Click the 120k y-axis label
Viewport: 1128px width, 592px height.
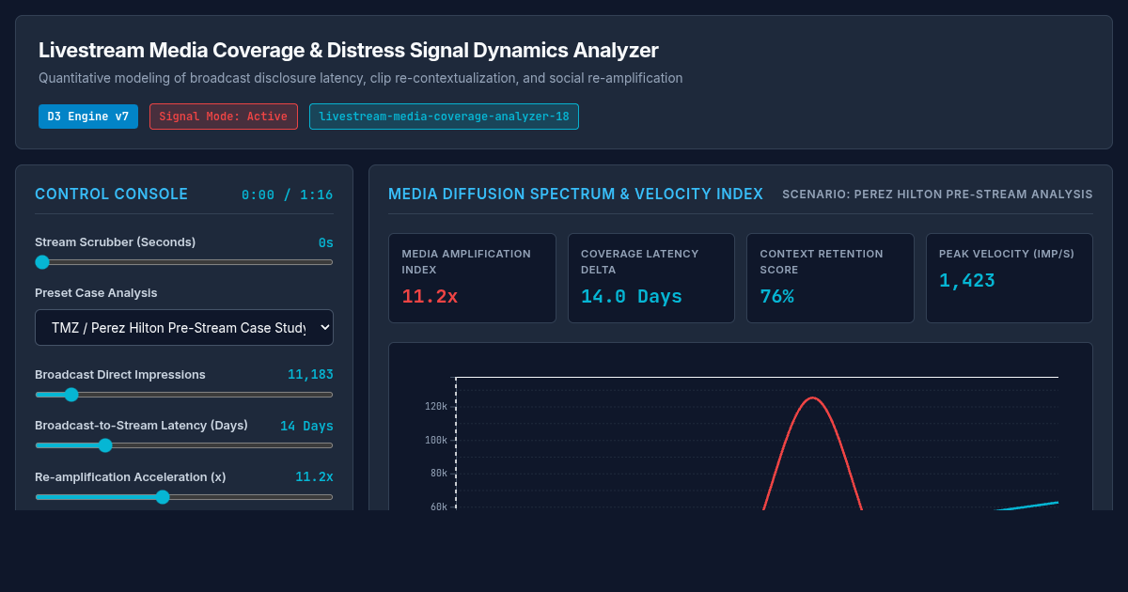pyautogui.click(x=436, y=407)
